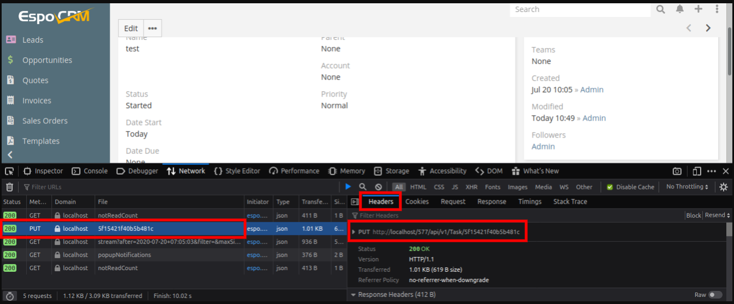Viewport: 734px width, 304px height.
Task: Toggle the Raw response headers switch
Action: pos(715,295)
